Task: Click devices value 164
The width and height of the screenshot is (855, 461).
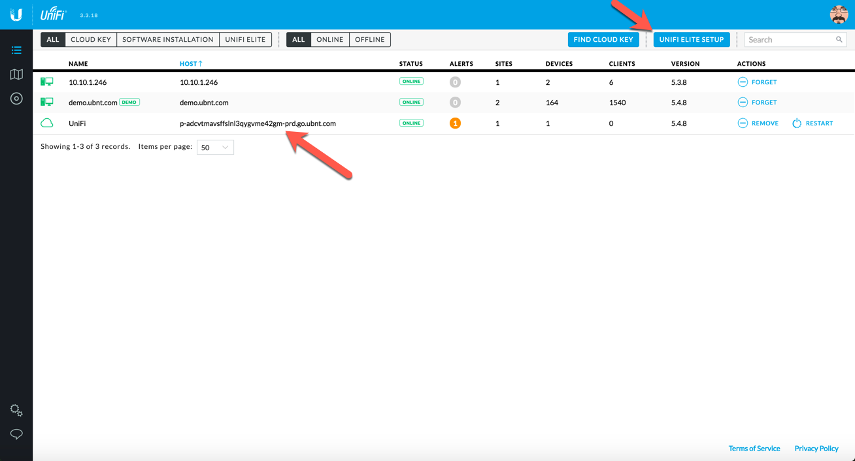Action: pyautogui.click(x=552, y=103)
